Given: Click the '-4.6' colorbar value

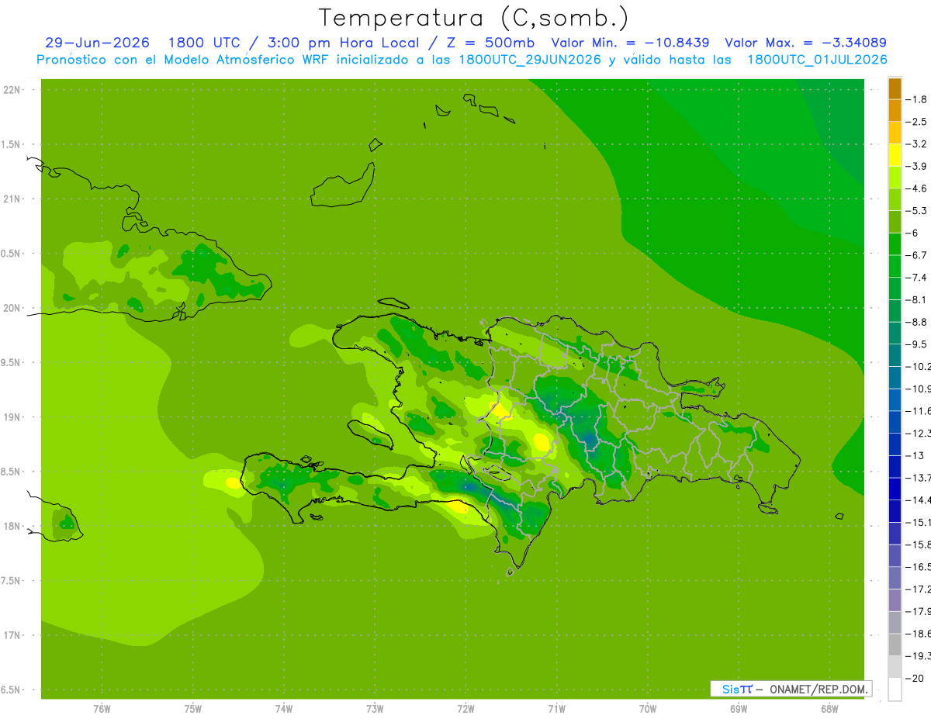Looking at the screenshot, I should [x=917, y=188].
